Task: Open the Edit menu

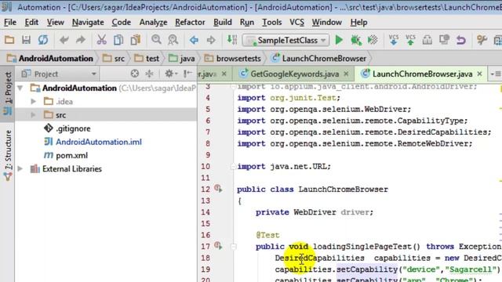Action: pos(31,23)
